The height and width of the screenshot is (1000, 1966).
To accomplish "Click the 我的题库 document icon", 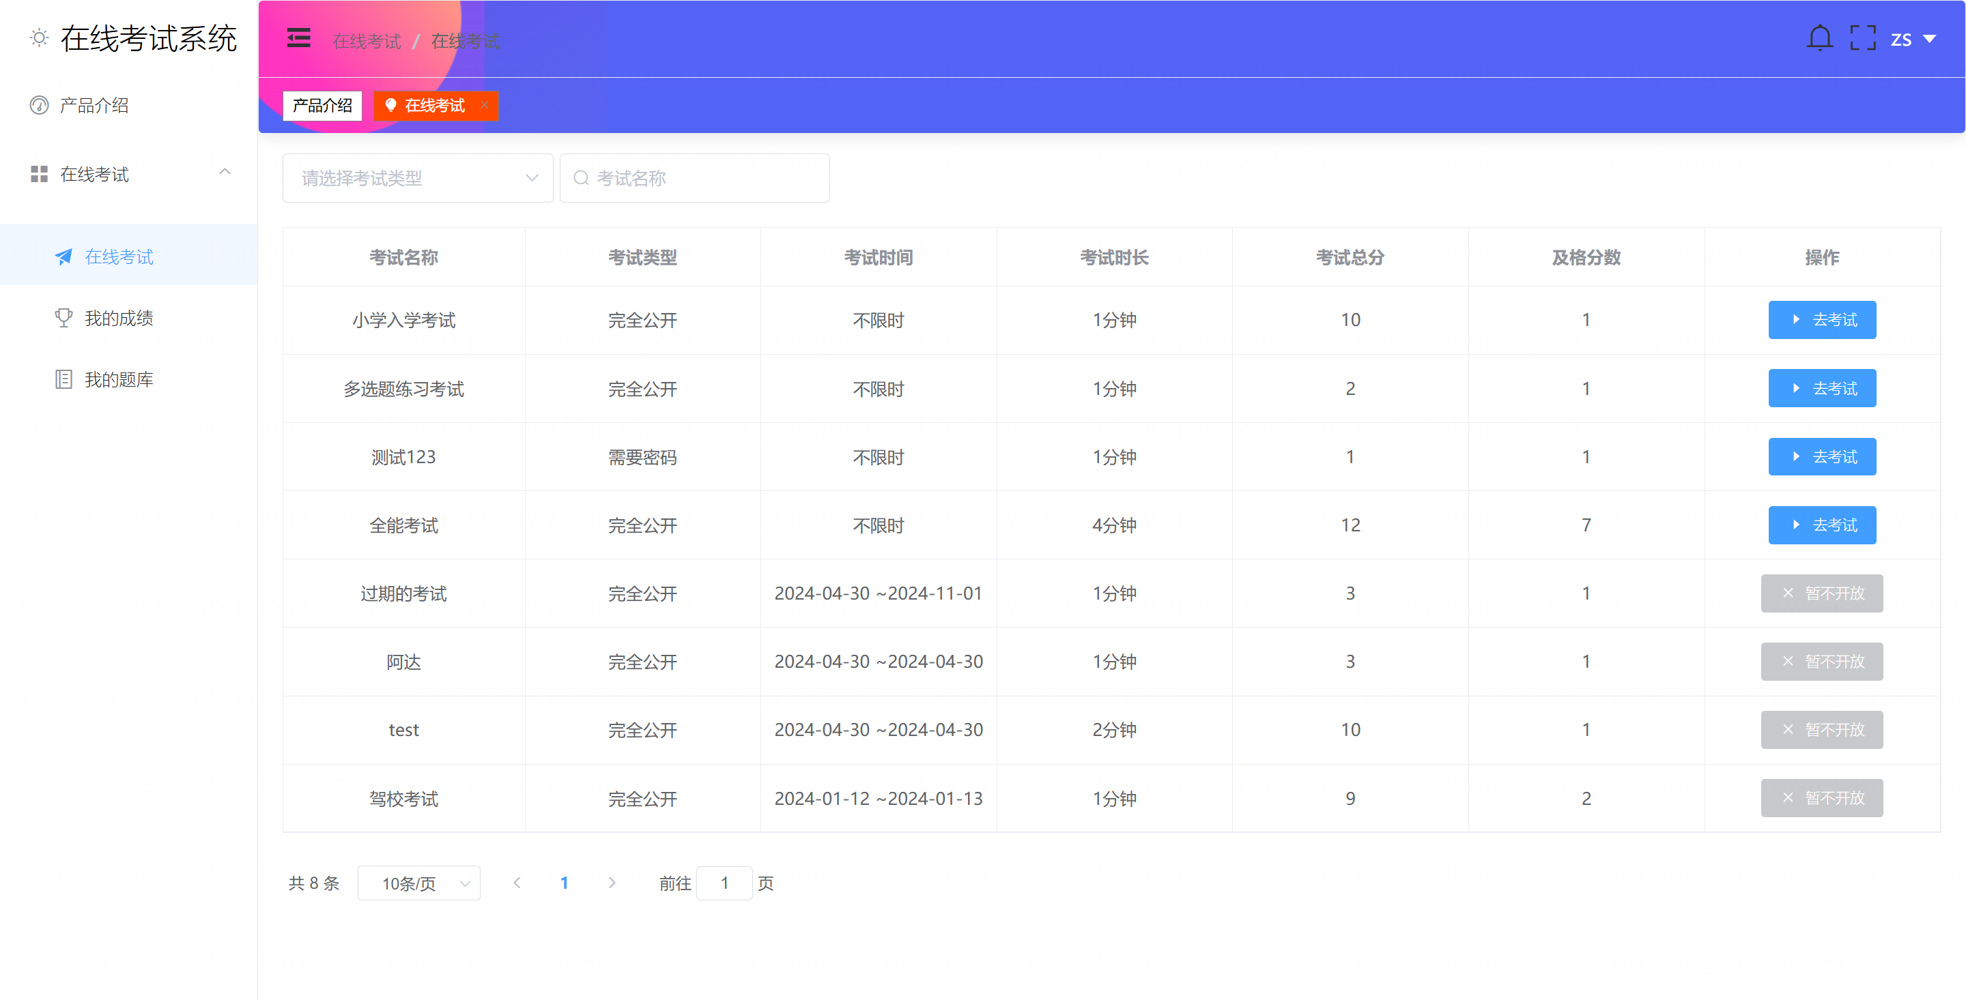I will pos(63,379).
